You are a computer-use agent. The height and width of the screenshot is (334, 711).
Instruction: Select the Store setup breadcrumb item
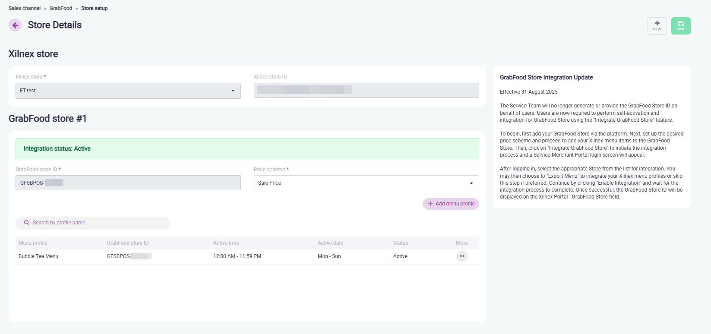94,8
